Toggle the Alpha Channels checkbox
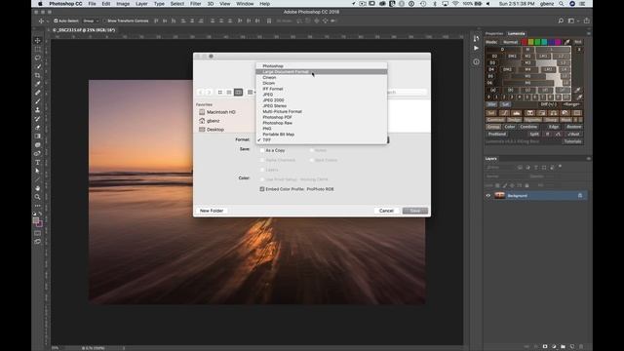 262,160
